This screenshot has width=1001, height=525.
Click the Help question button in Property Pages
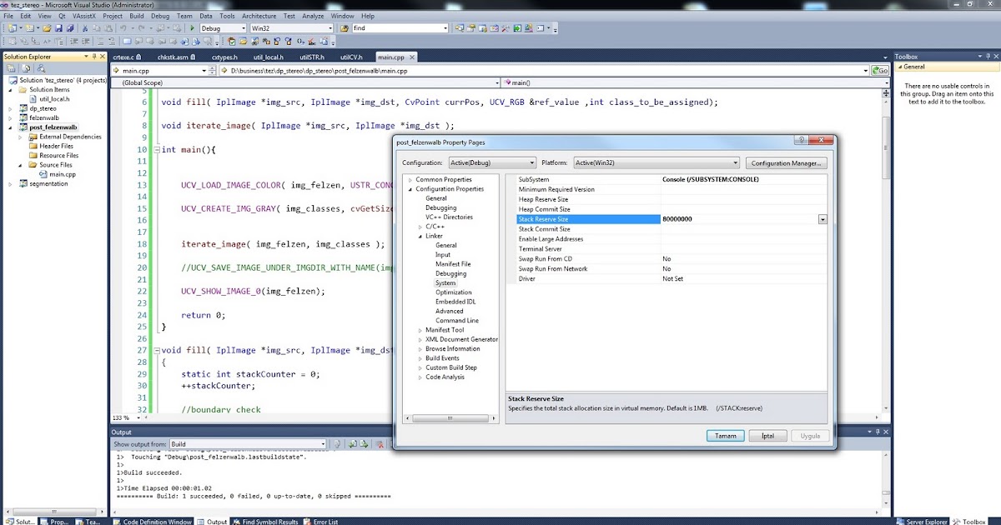[800, 142]
